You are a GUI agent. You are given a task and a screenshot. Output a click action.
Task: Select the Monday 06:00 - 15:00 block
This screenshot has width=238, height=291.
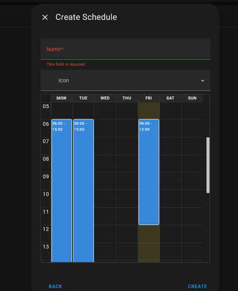[62, 190]
